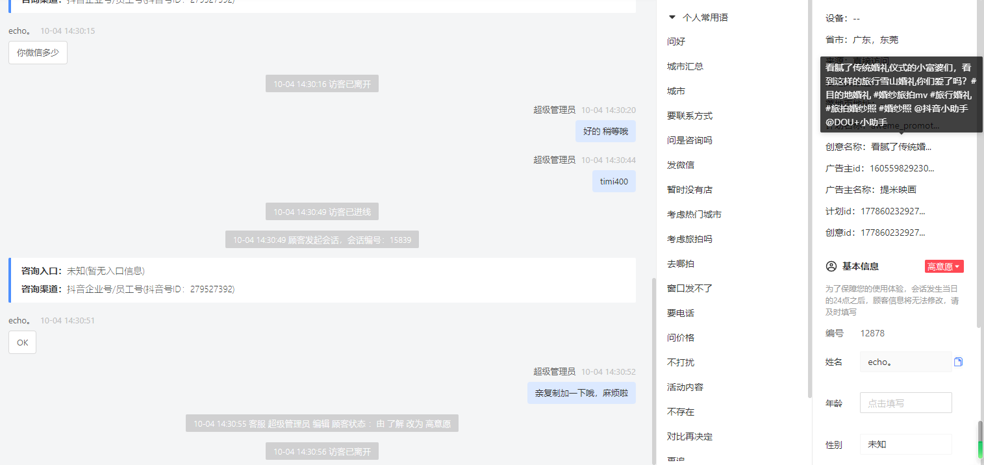
Task: Click the 广告主名称 value 提米映画
Action: tap(898, 190)
